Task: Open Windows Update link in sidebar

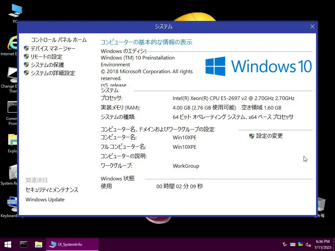Action: [45, 200]
